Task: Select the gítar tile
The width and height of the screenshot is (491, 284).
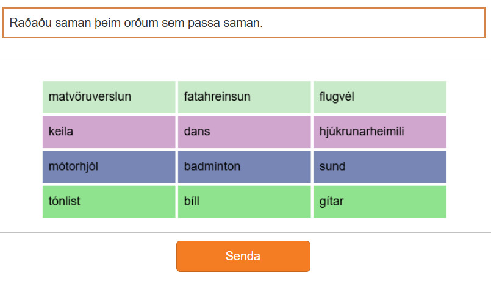Action: click(x=379, y=201)
